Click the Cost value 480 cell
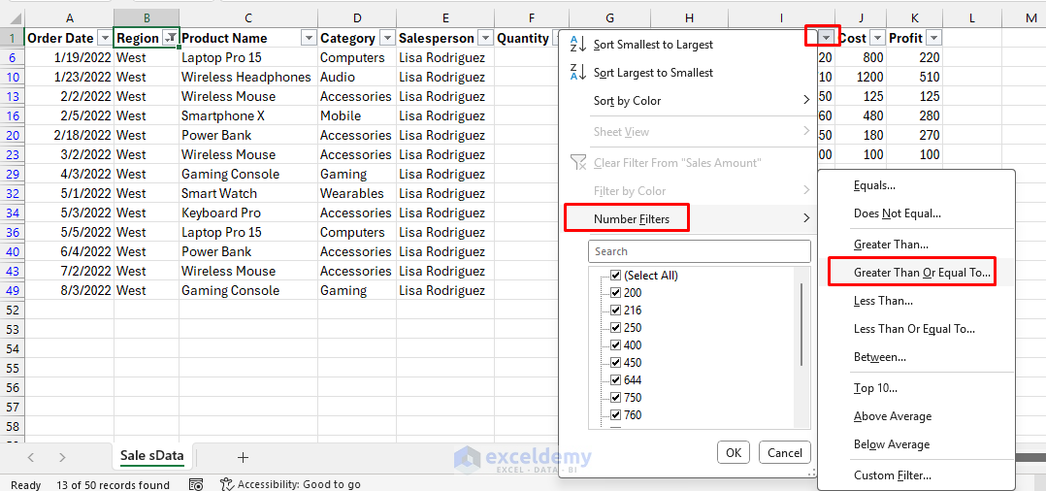 861,115
